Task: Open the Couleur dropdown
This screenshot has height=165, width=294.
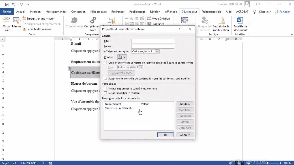Action: (x=124, y=57)
